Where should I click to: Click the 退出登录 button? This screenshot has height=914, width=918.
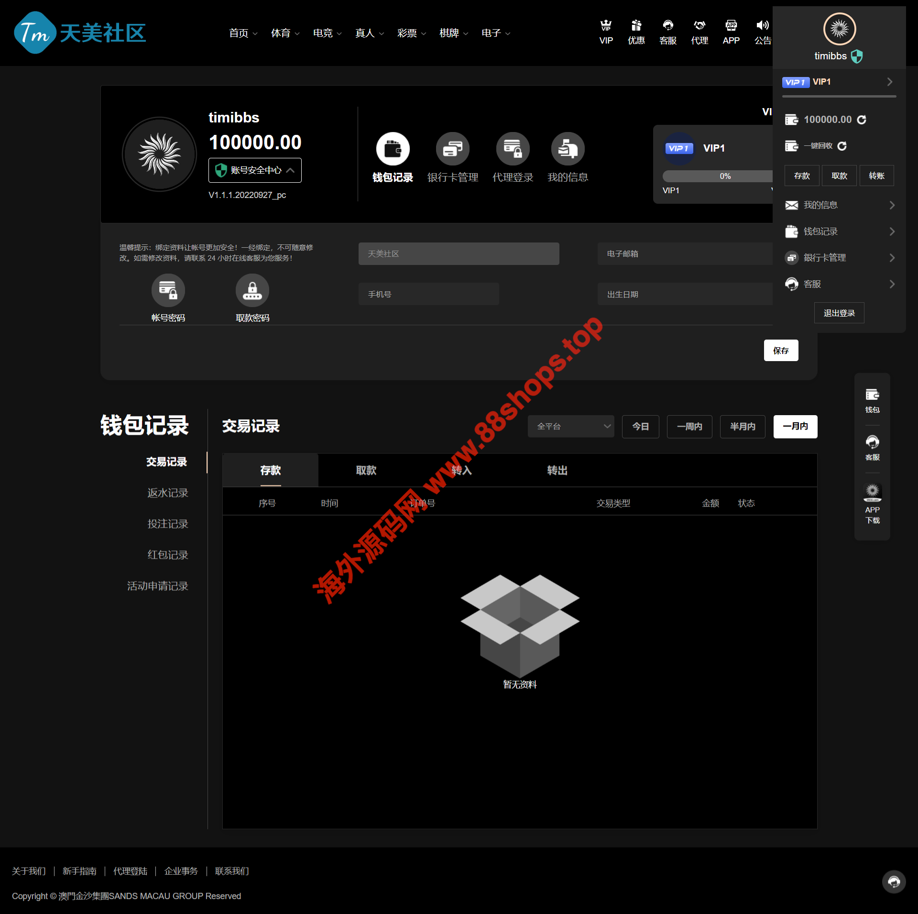pos(839,313)
